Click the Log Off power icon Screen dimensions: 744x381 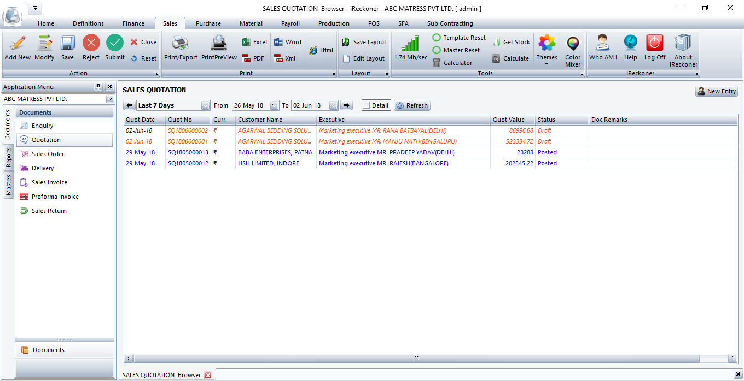654,44
